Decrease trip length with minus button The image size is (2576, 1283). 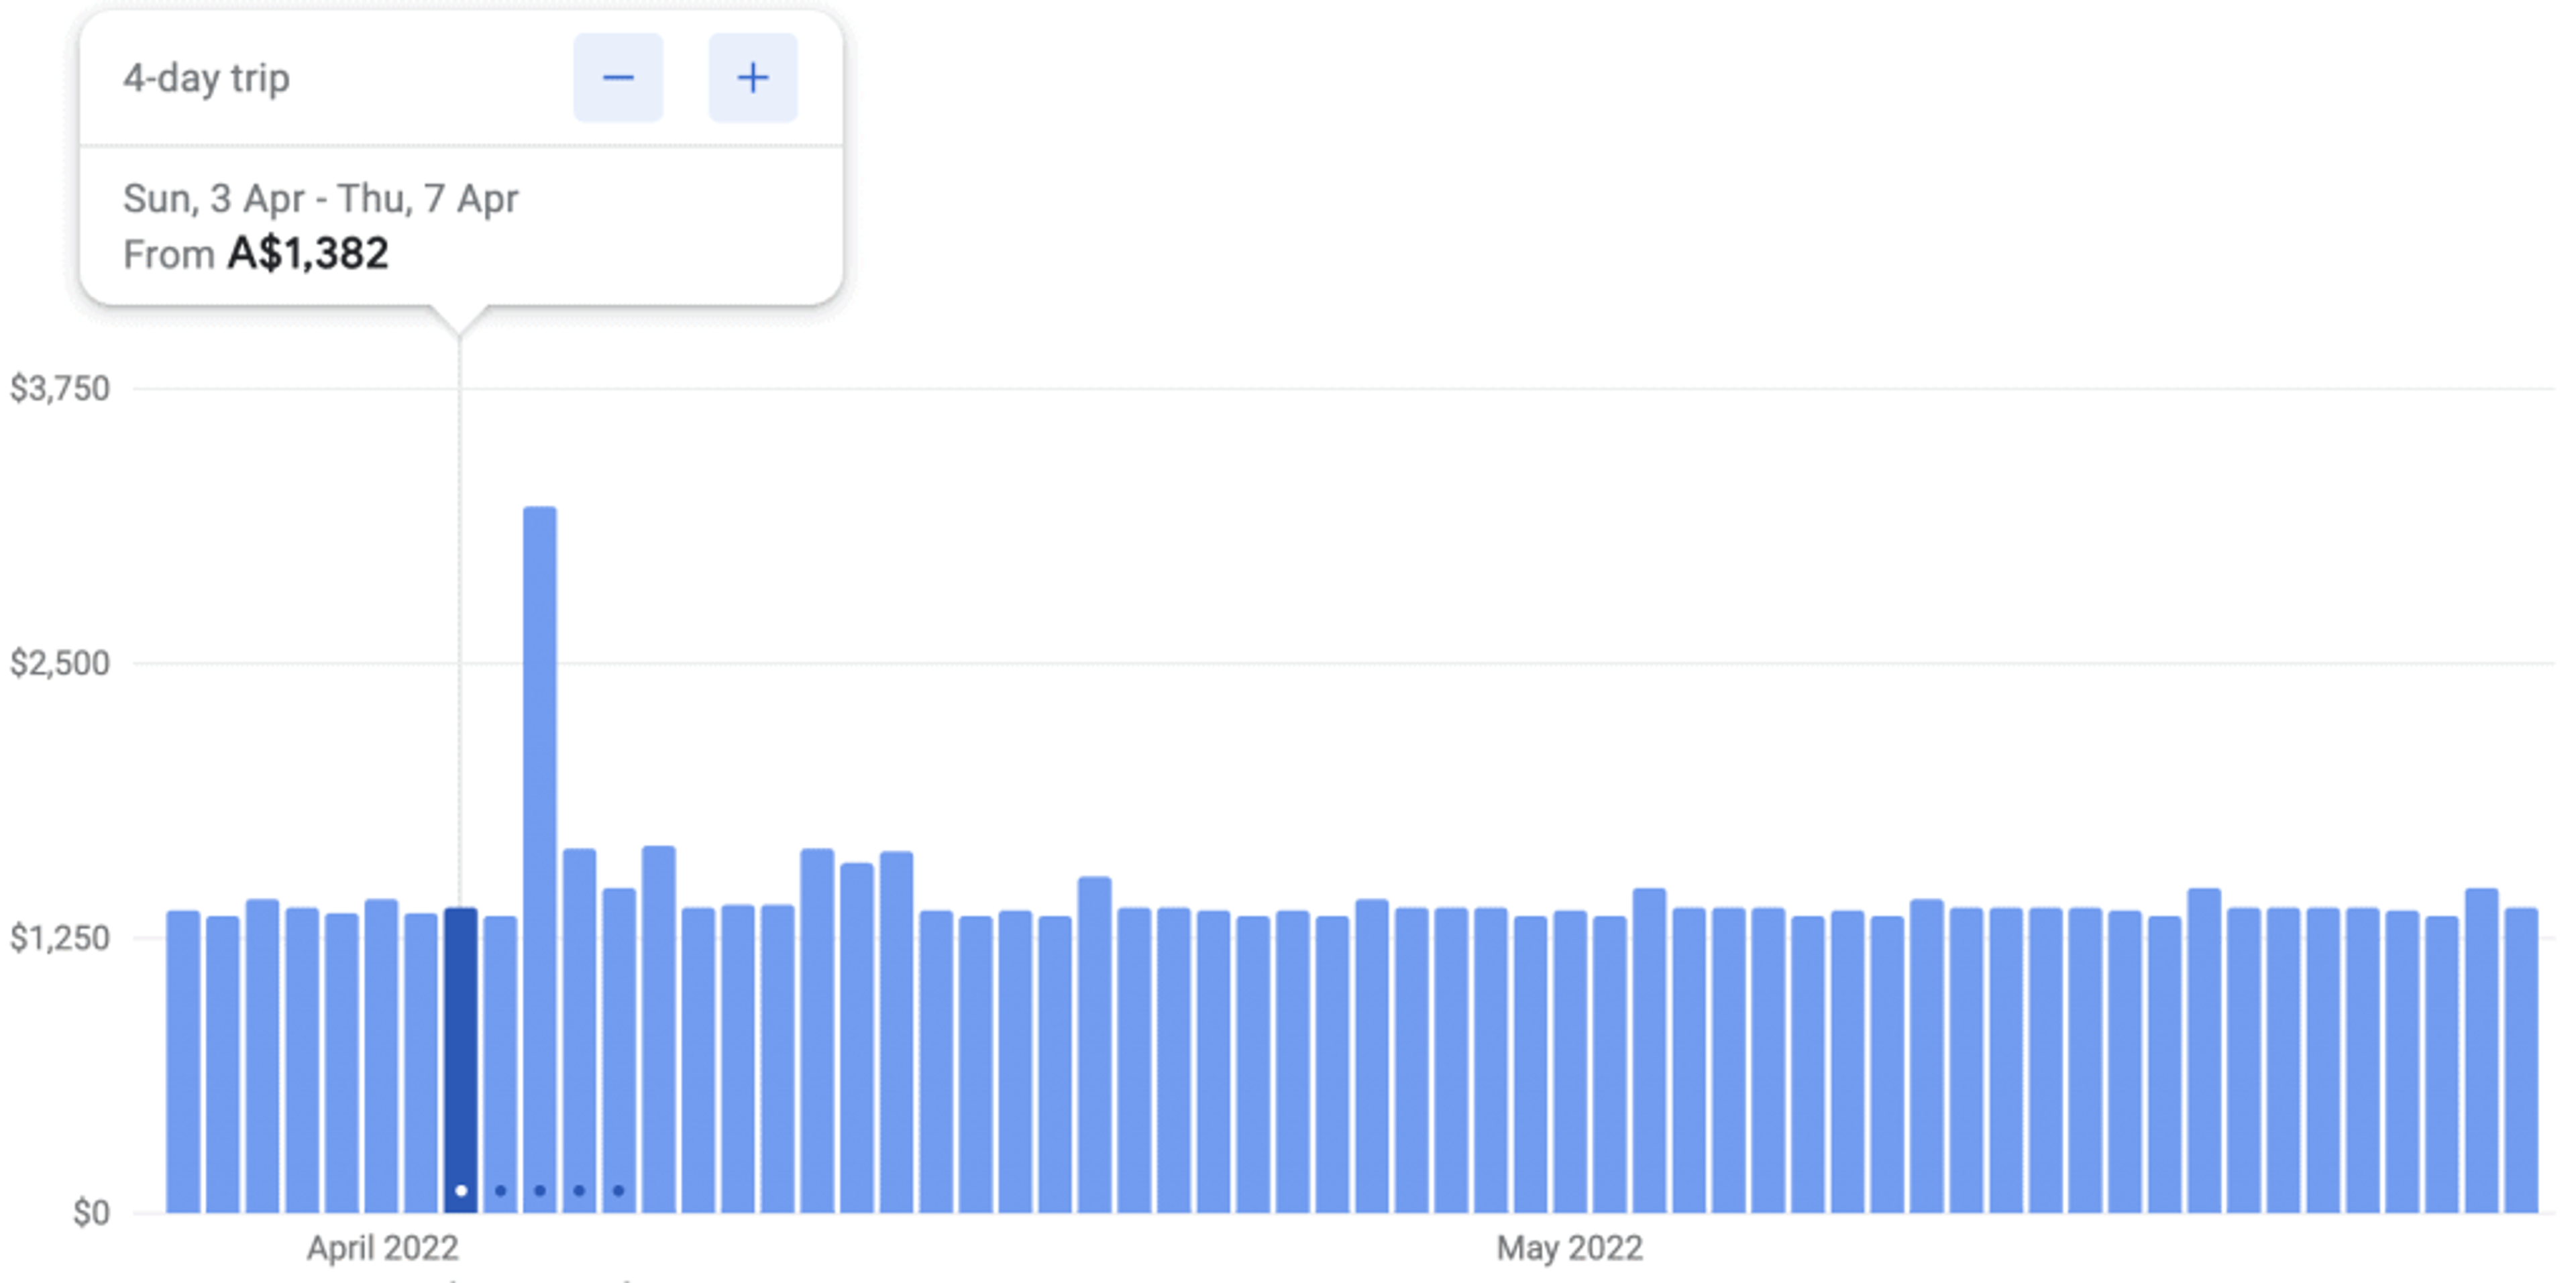(x=617, y=78)
